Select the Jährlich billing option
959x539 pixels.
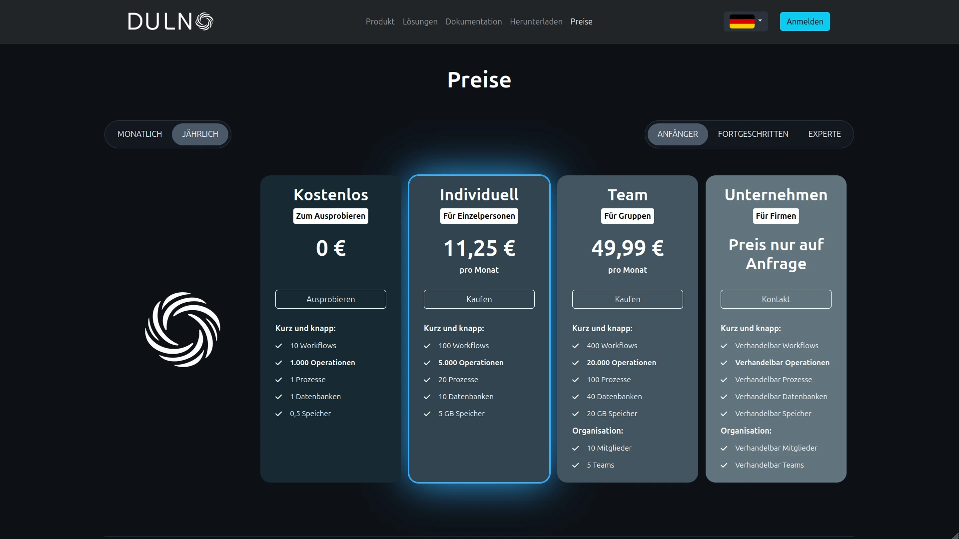pyautogui.click(x=200, y=134)
